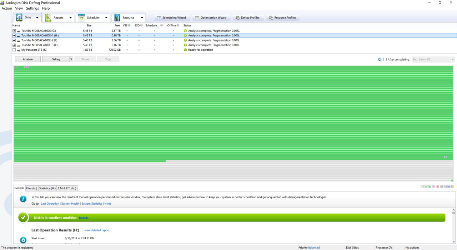Screen dimensions: 457x250
Task: Follow the System Statistics link
Action: pyautogui.click(x=92, y=204)
